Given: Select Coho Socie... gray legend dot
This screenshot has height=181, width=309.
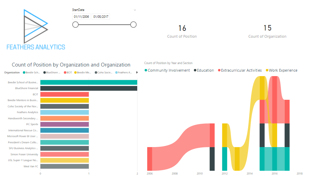Looking at the screenshot, I should point(96,72).
